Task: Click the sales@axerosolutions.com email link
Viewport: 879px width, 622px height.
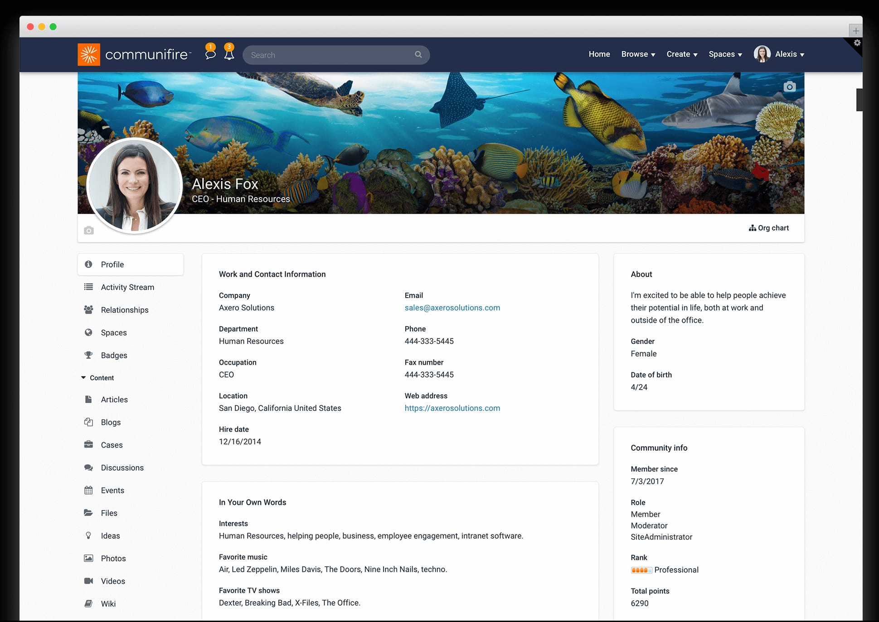Action: (452, 308)
